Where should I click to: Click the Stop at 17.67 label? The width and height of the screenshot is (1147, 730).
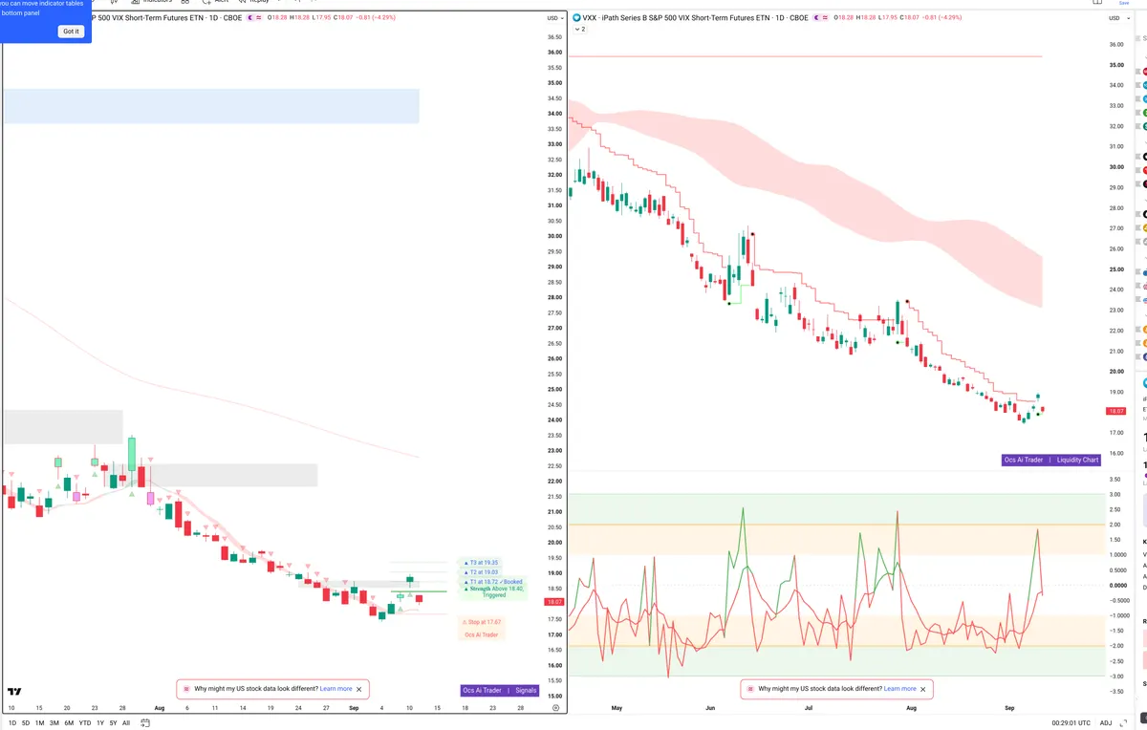pyautogui.click(x=482, y=622)
